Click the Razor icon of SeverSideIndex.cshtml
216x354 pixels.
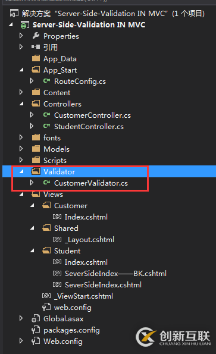point(57,284)
